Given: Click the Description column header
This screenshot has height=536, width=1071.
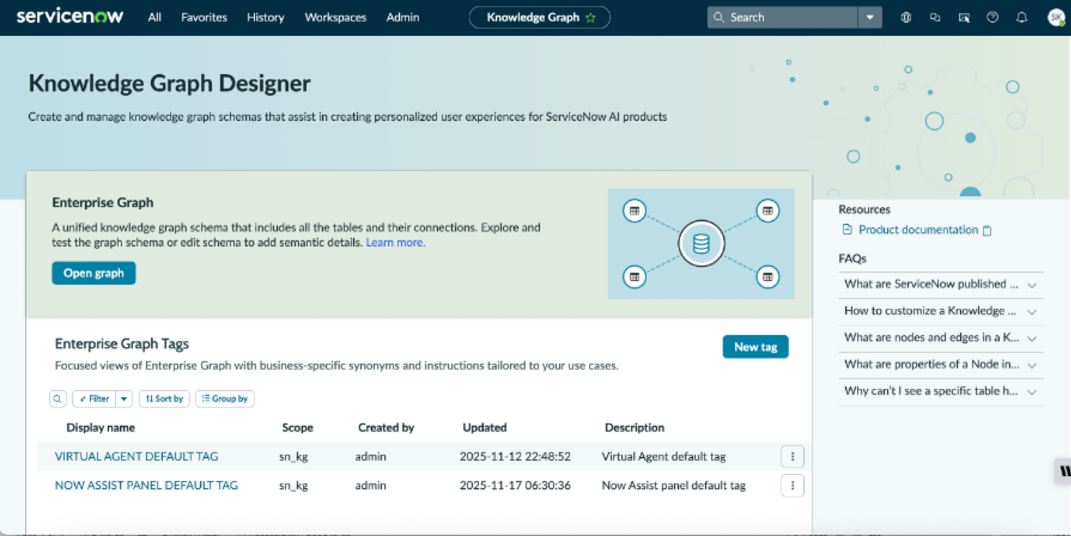Looking at the screenshot, I should pos(634,427).
